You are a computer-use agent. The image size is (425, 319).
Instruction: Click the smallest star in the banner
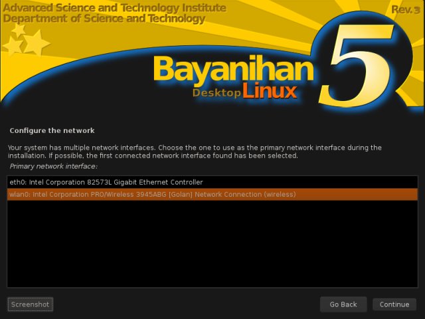pos(19,30)
